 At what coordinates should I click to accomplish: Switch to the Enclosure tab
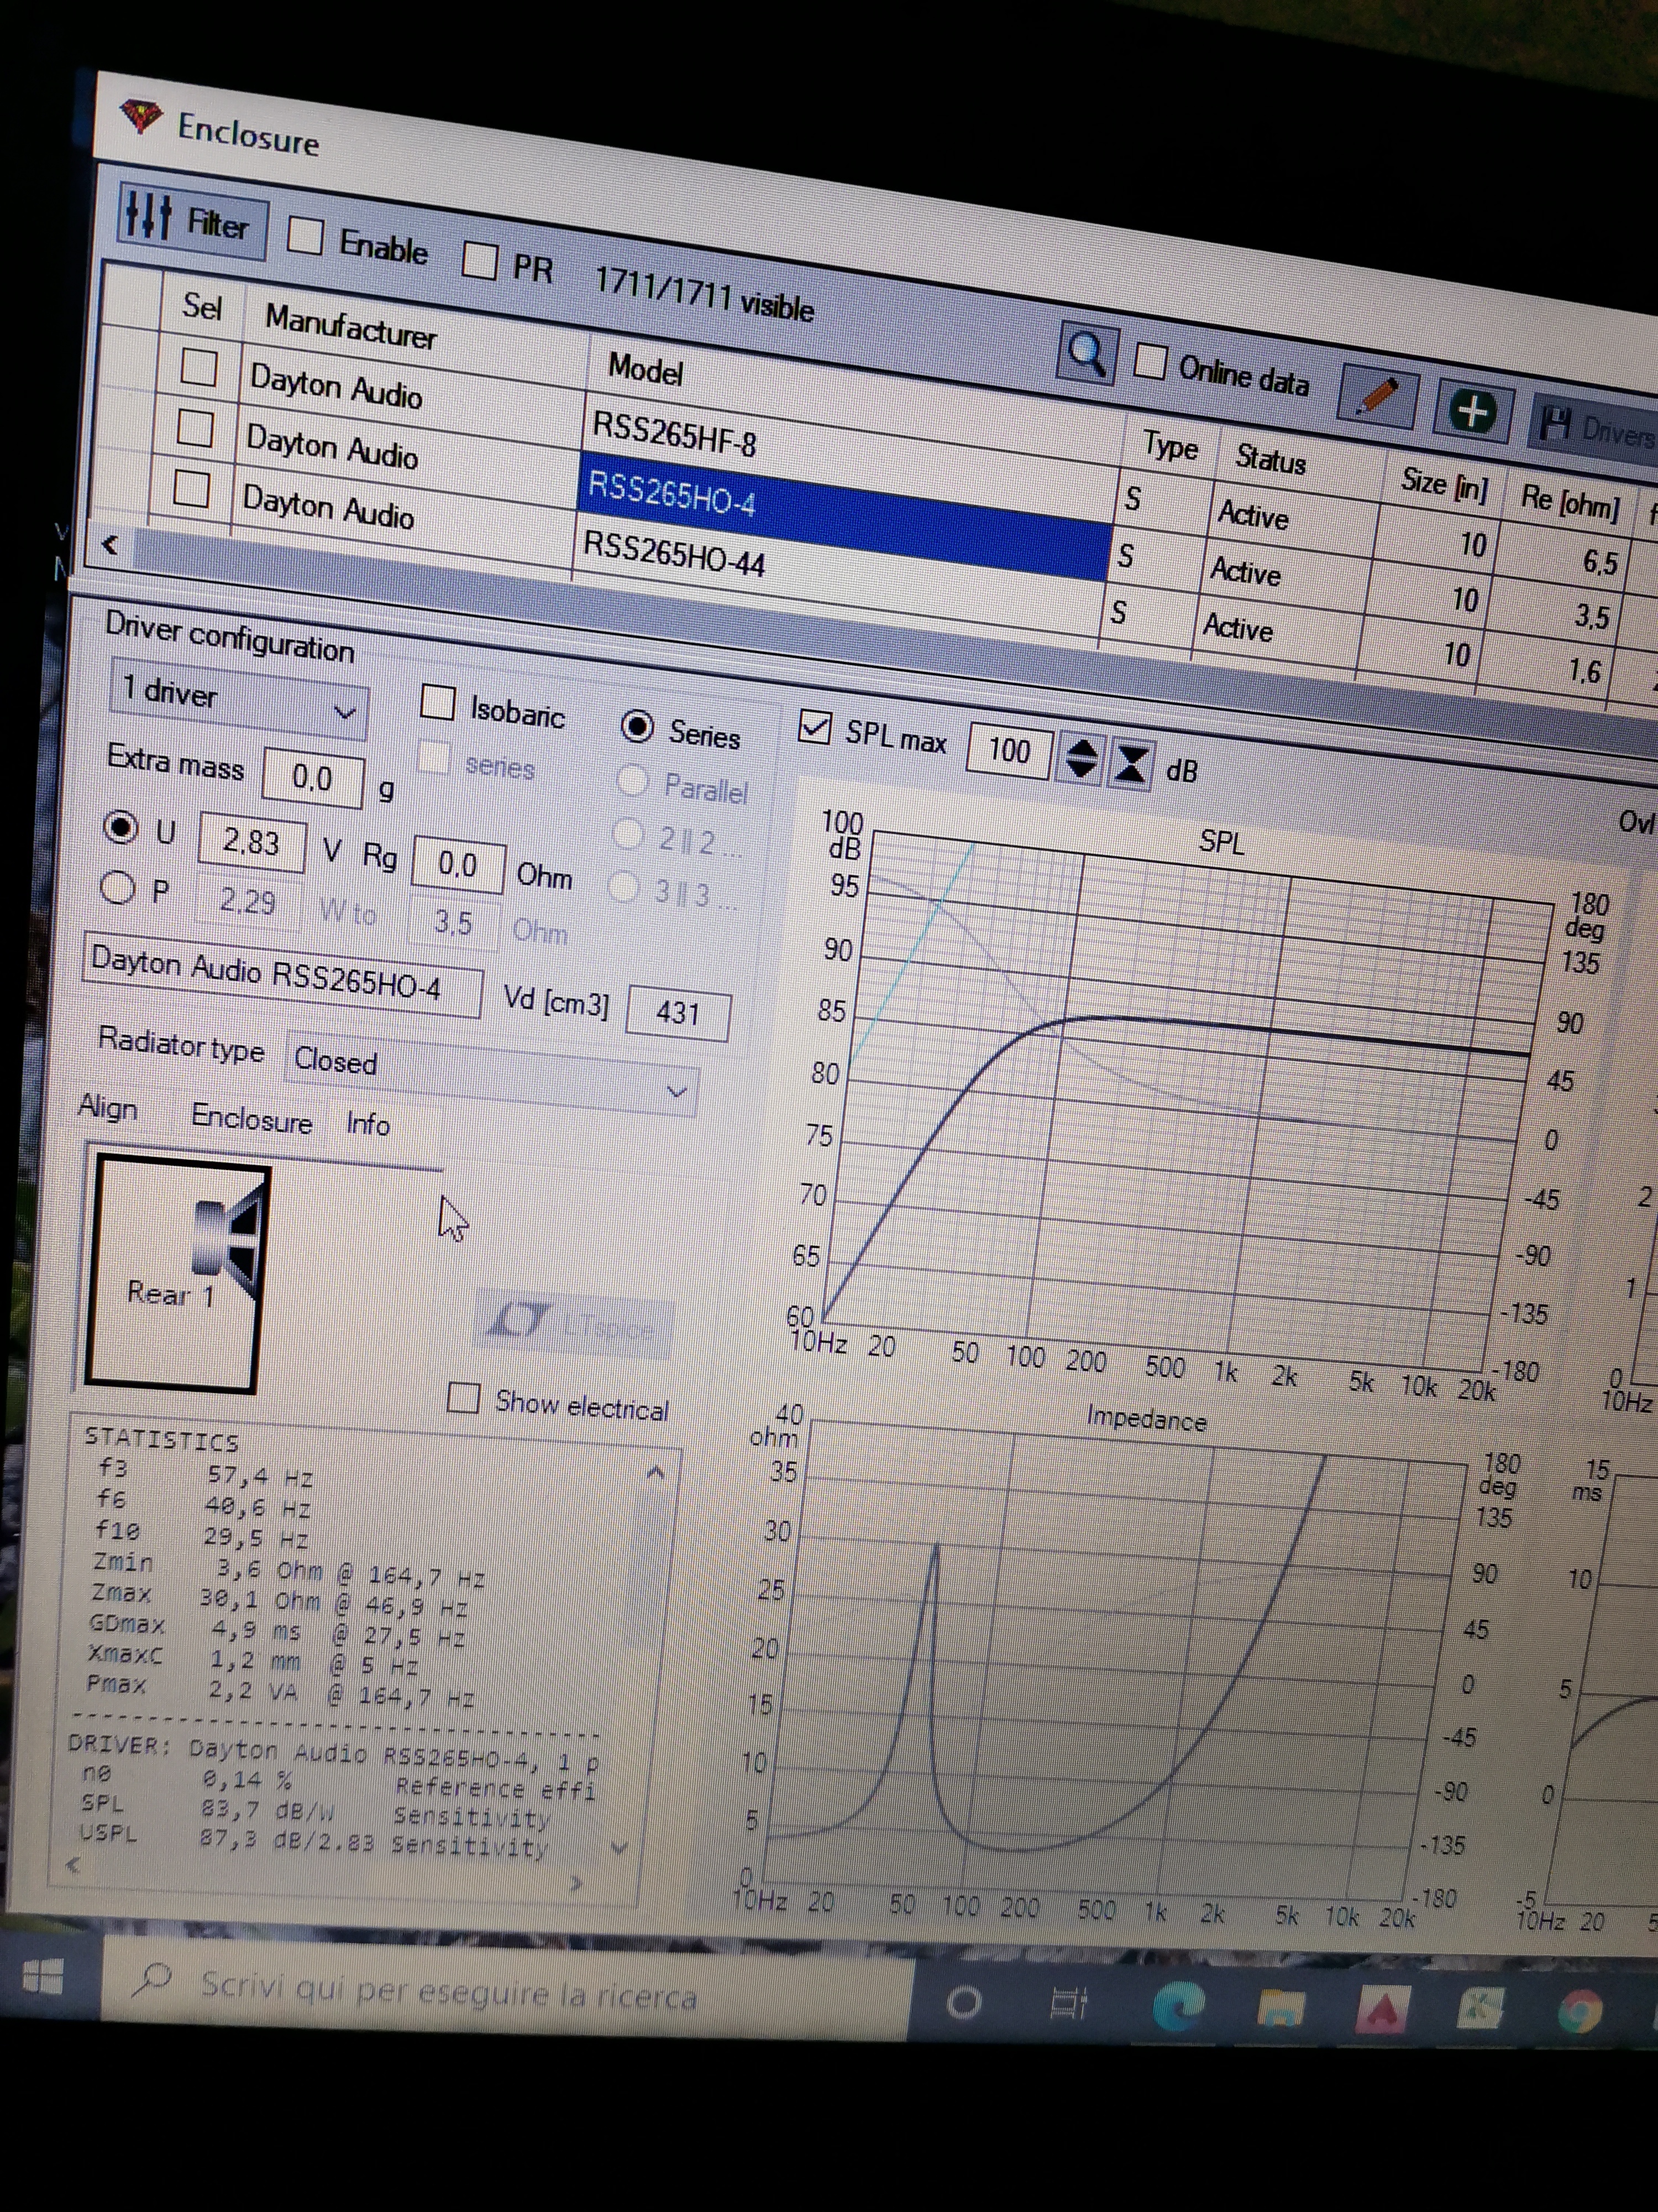point(252,1119)
